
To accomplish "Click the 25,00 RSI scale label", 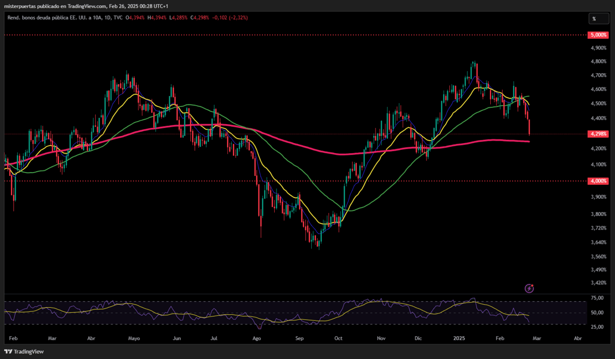I will 597,327.
